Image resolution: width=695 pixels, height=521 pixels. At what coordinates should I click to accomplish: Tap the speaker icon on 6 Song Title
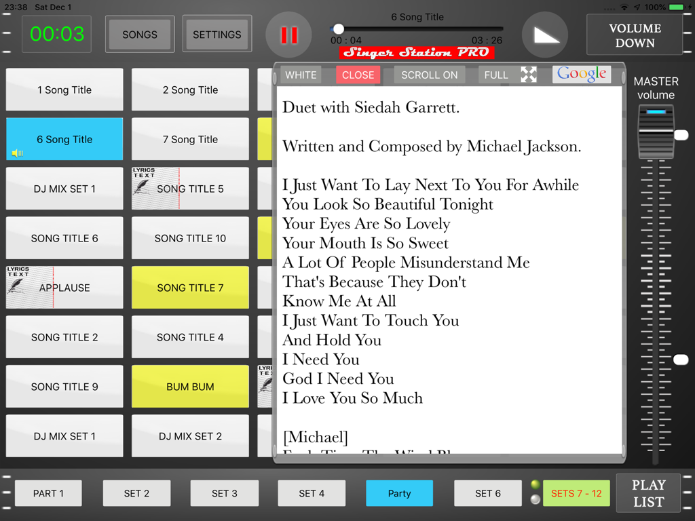coord(16,153)
